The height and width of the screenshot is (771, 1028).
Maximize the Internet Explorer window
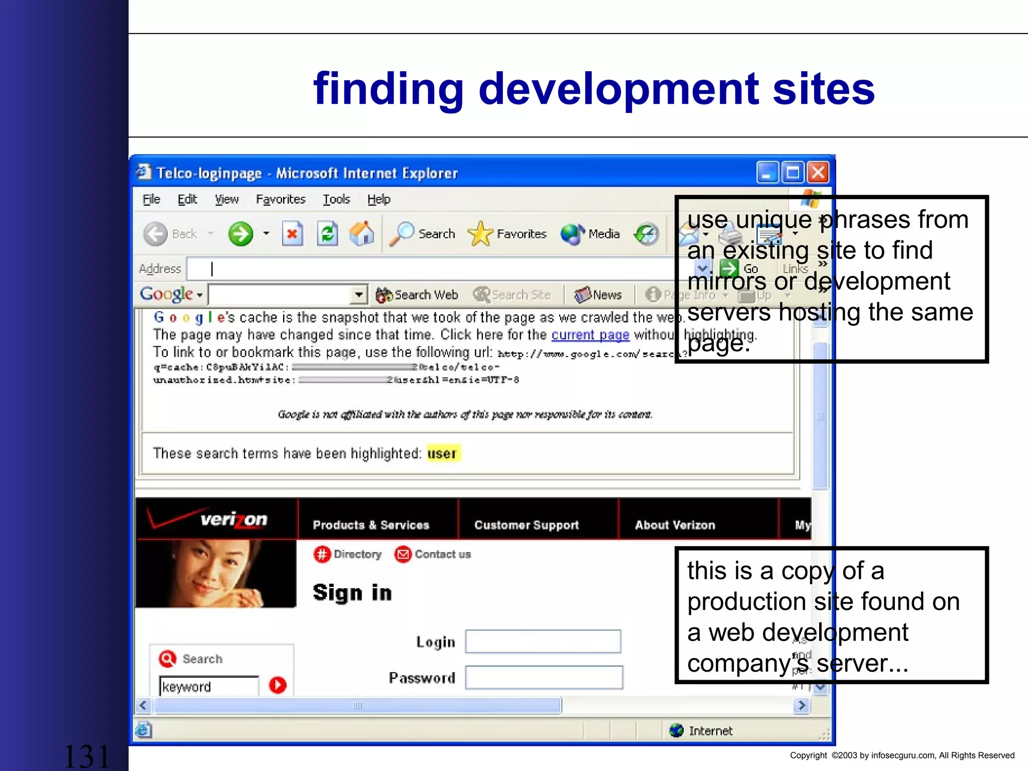pos(793,173)
